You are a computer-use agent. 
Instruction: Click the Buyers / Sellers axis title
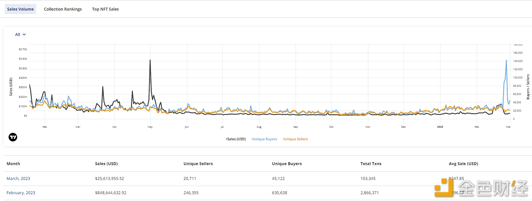[528, 87]
